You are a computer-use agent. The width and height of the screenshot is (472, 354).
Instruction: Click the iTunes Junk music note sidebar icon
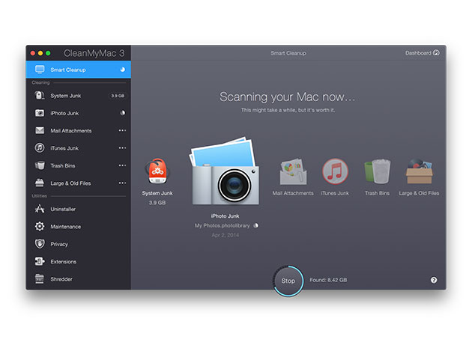[x=40, y=148]
